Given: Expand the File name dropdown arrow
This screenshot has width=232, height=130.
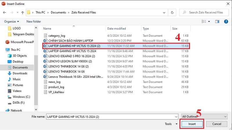Looking at the screenshot, I should [x=176, y=117].
